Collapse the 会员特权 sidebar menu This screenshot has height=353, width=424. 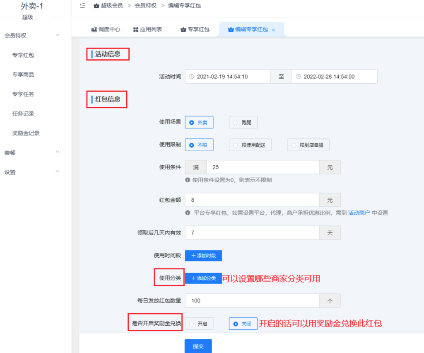[x=57, y=35]
